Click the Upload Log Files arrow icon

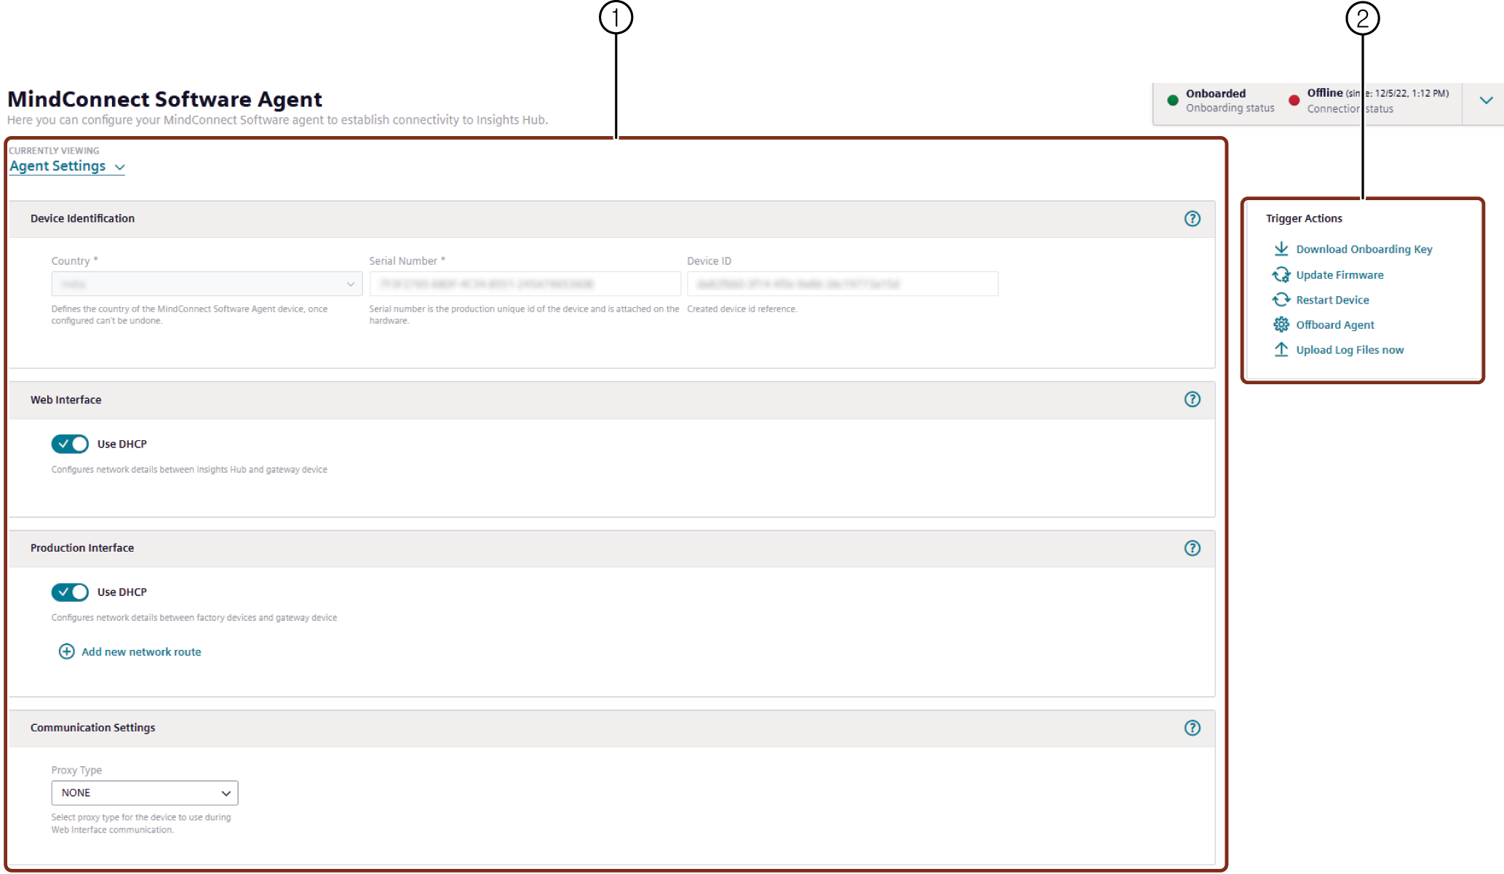tap(1281, 349)
